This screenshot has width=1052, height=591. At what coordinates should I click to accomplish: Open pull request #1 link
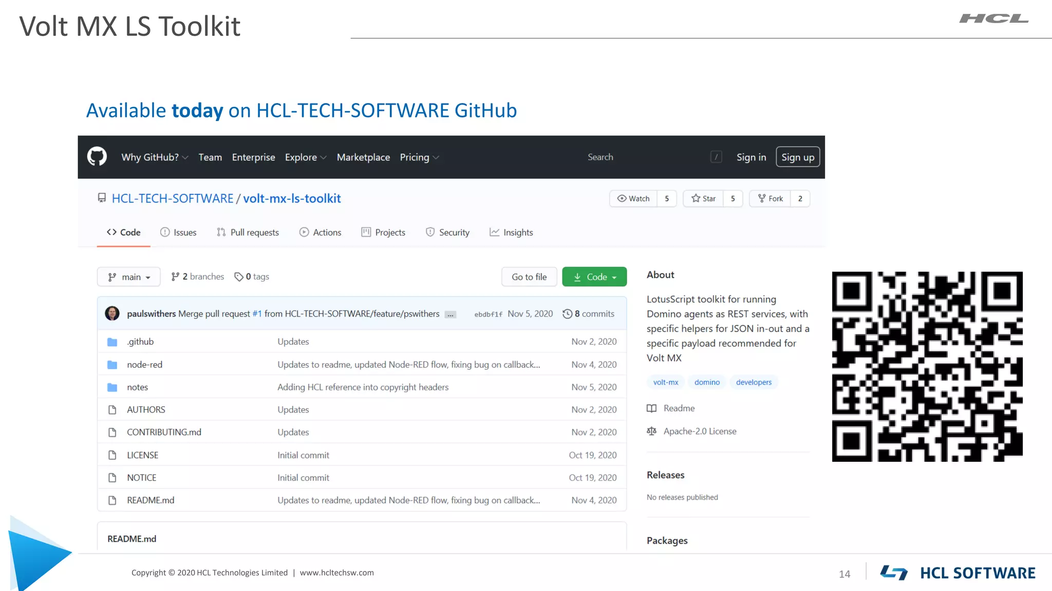coord(257,314)
